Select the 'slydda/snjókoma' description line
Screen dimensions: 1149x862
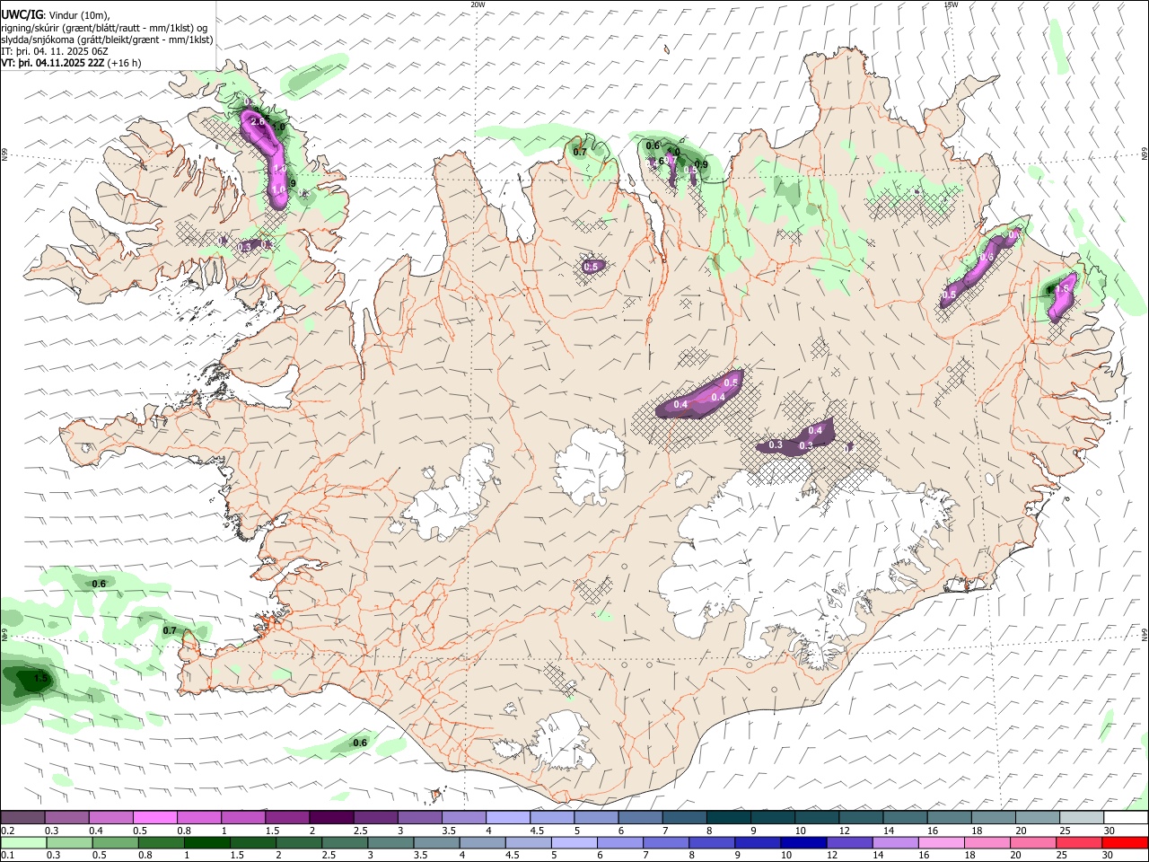[107, 40]
